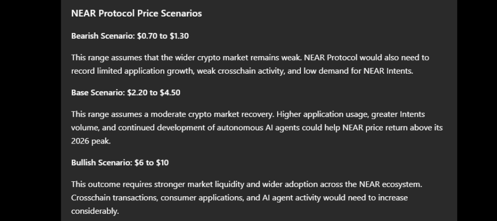
Task: Click "Crosschain transactions" starting the bullish line
Action: pos(115,198)
